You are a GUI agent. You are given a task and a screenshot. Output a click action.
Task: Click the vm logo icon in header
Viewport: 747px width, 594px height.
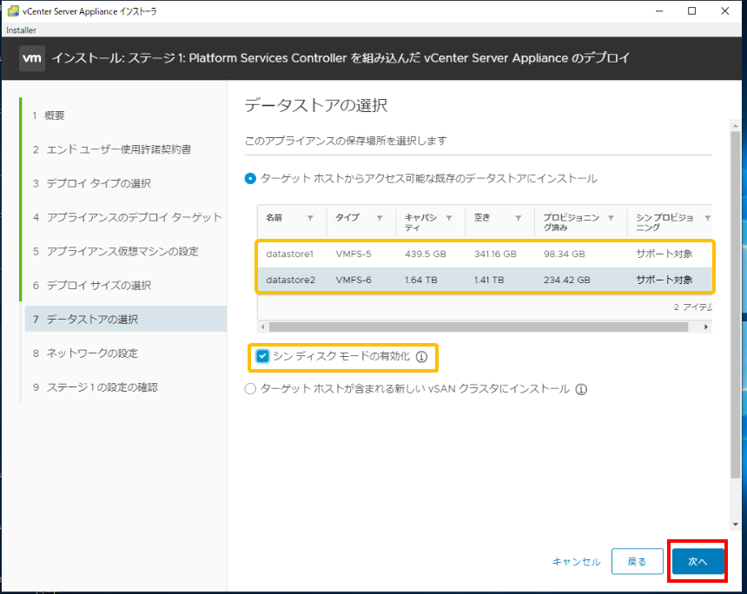32,58
